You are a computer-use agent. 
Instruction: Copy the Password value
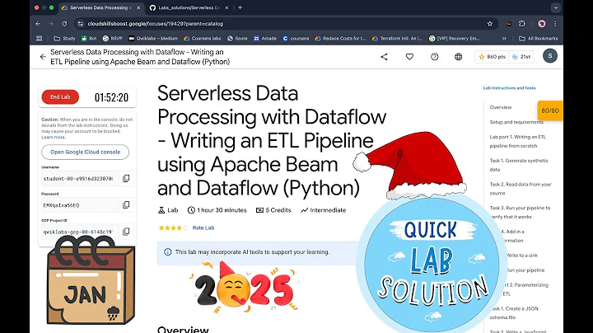(126, 204)
